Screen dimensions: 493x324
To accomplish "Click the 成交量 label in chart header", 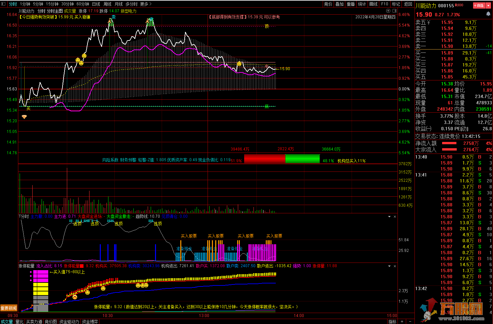I will [70, 11].
